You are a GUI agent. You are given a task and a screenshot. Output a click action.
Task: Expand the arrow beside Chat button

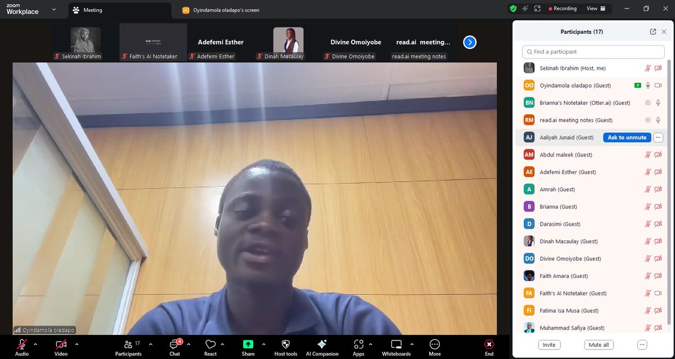coord(188,344)
